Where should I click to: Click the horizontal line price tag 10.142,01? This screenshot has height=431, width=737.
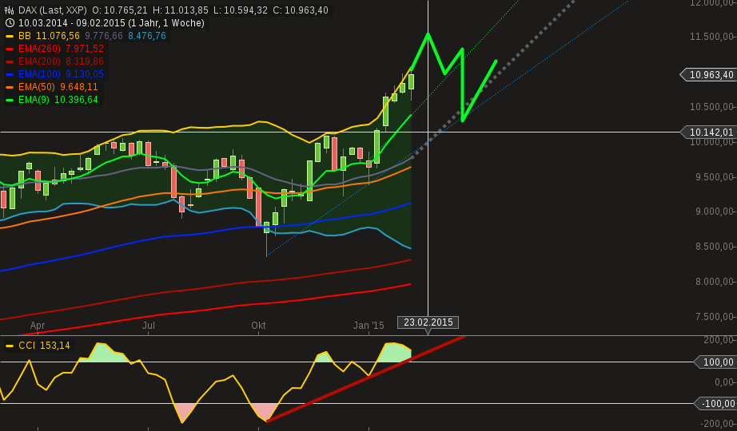tap(708, 132)
